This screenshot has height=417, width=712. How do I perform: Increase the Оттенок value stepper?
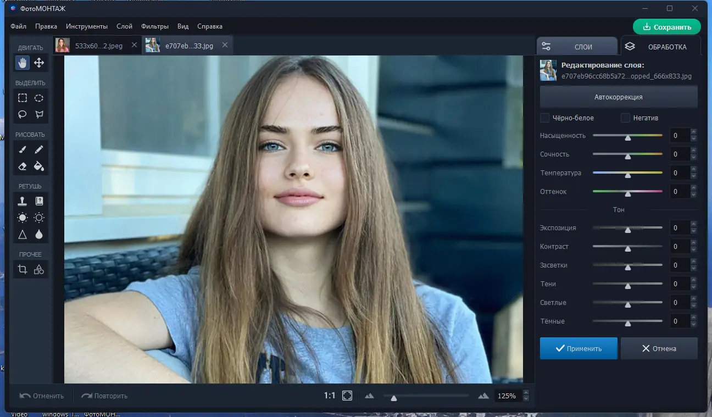[693, 188]
